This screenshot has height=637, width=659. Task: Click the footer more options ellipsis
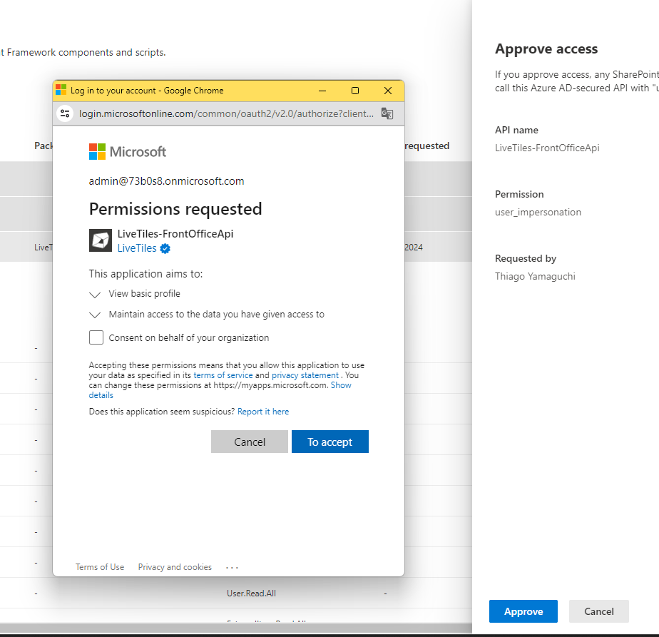232,567
